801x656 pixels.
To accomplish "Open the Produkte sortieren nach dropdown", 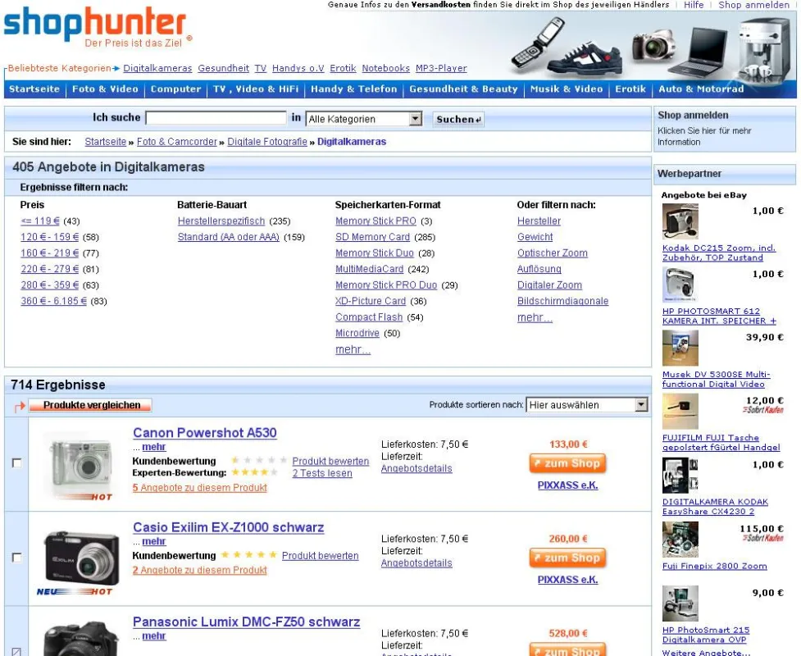I will [587, 405].
